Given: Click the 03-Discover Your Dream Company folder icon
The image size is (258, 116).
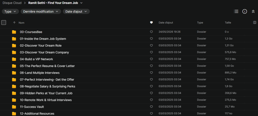Looking at the screenshot, I should click(14, 52).
